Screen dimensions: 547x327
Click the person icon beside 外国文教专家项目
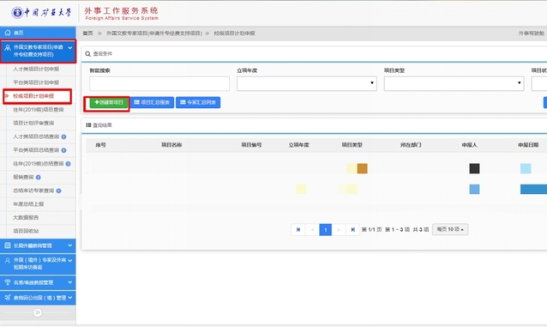pos(8,48)
